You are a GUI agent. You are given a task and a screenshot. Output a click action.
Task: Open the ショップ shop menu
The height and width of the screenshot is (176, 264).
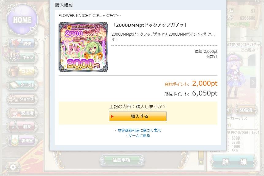[22, 99]
